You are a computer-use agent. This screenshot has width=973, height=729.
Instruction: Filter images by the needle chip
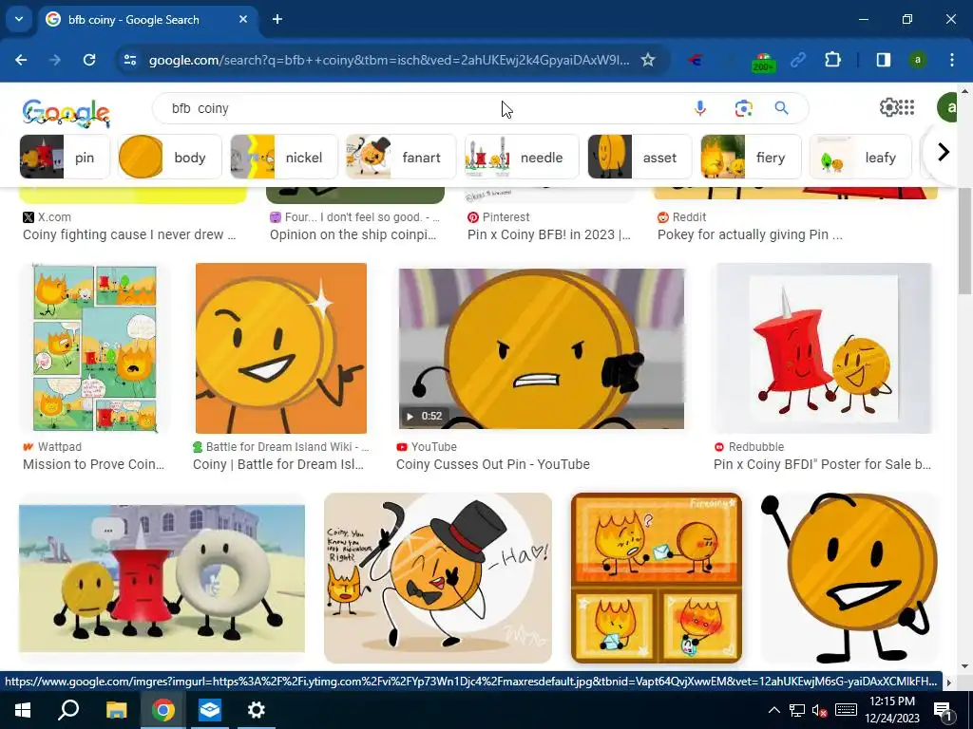point(522,157)
